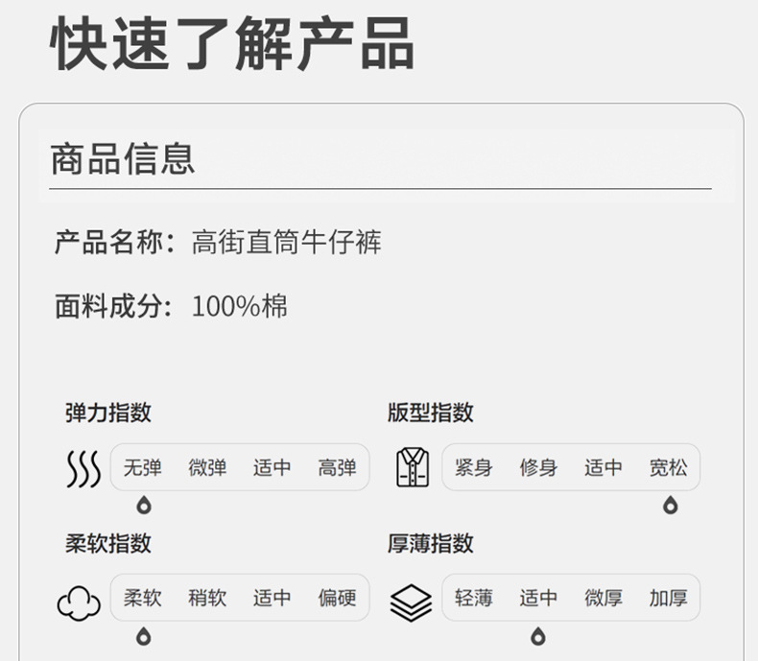Select 修身 in fit scale

click(x=538, y=468)
